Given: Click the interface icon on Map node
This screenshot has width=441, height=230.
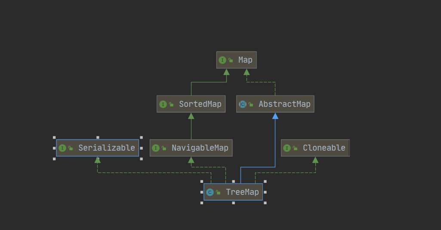Looking at the screenshot, I should [x=222, y=60].
